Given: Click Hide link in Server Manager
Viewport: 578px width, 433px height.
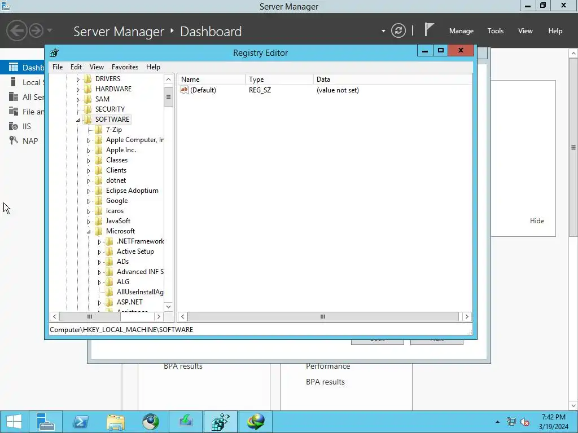Looking at the screenshot, I should click(537, 221).
